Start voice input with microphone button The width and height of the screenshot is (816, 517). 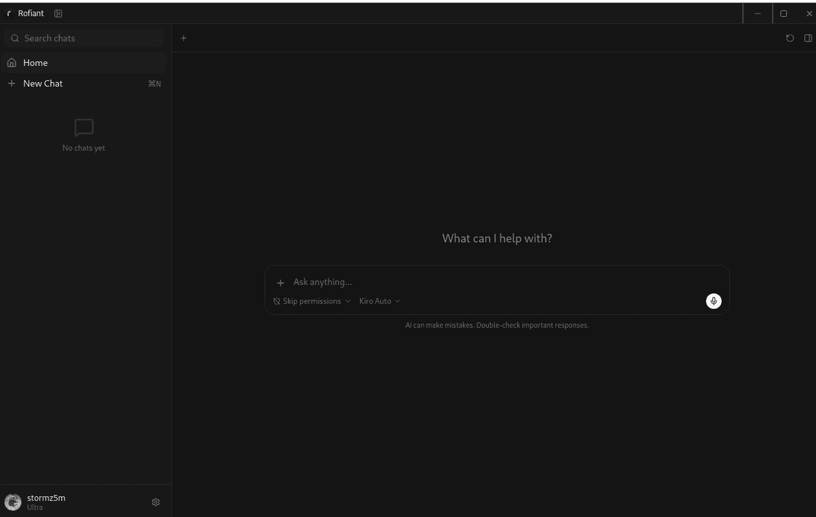(713, 301)
